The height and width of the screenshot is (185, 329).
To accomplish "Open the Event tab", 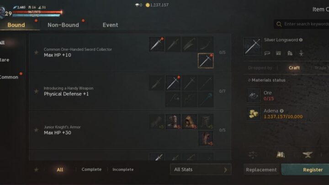I will (x=110, y=25).
